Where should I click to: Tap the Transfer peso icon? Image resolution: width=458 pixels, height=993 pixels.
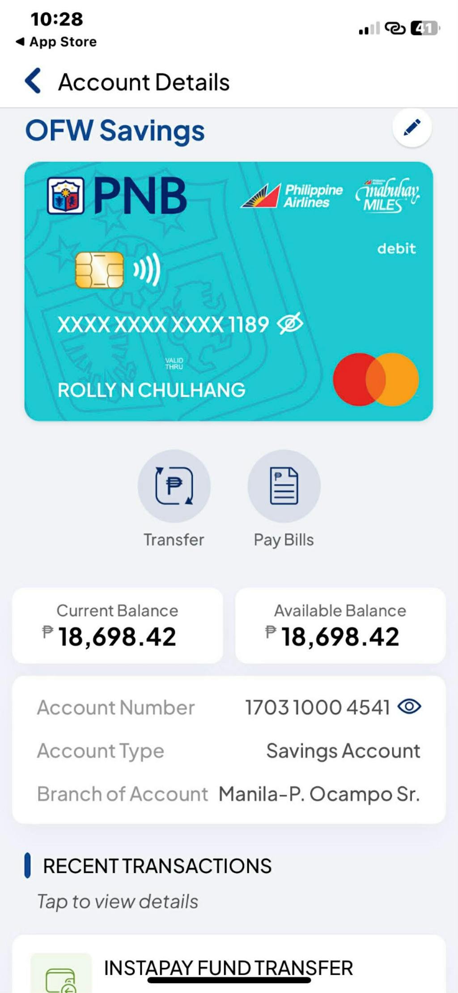point(174,486)
